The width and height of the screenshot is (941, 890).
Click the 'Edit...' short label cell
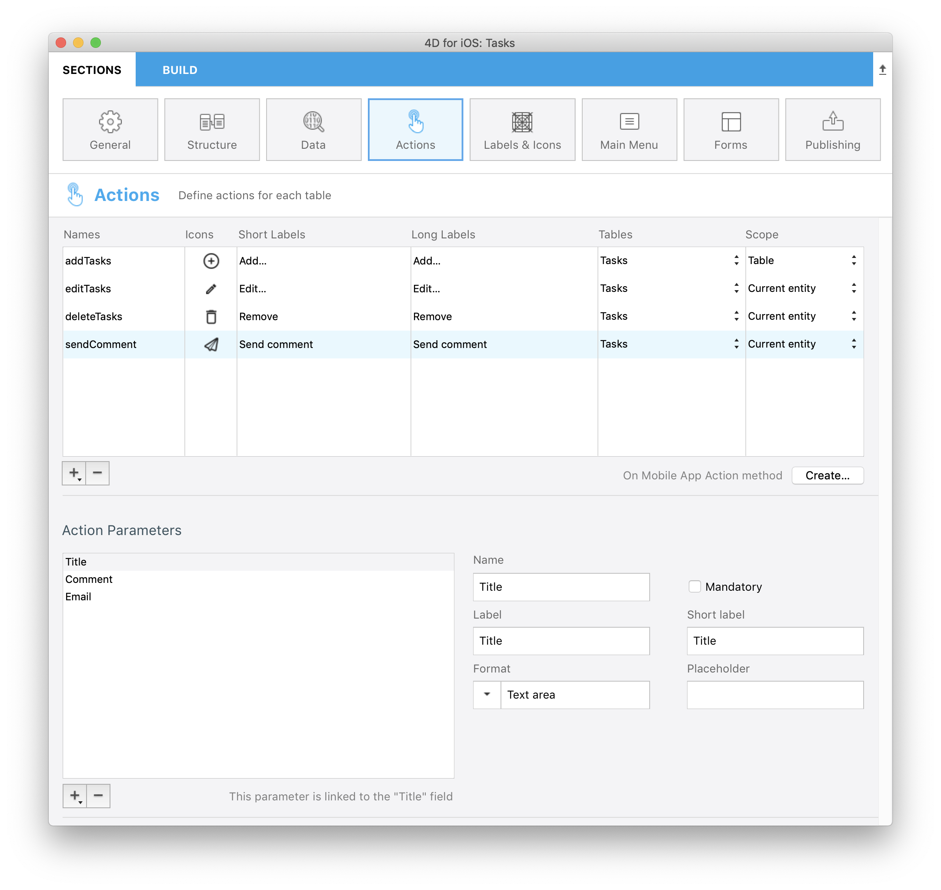click(x=324, y=289)
